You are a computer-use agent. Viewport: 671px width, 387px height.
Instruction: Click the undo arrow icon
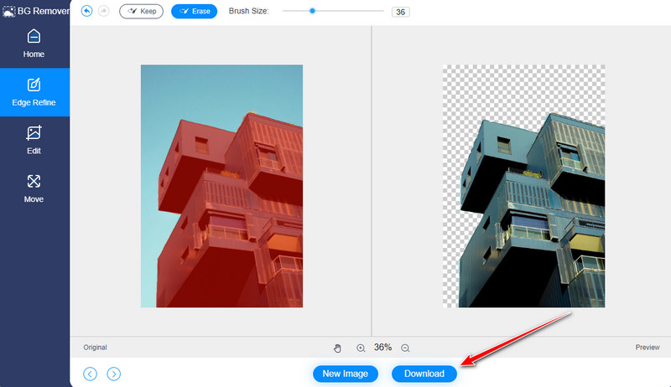(x=87, y=11)
